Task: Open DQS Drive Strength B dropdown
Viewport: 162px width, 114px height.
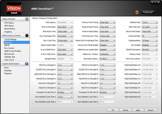Action: 107,88
